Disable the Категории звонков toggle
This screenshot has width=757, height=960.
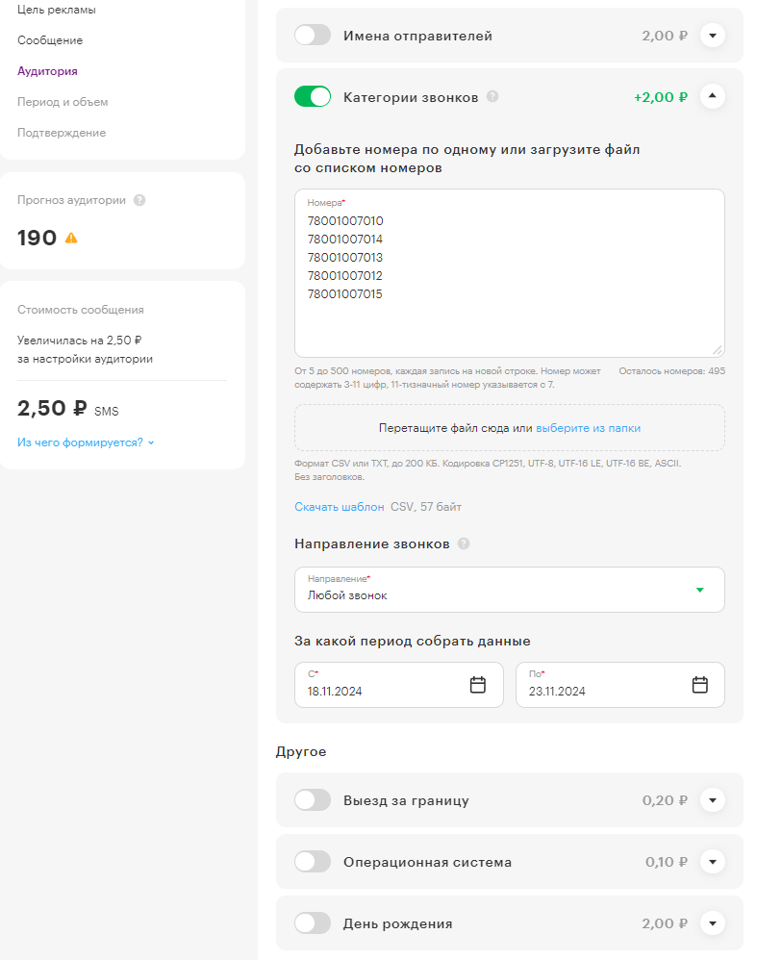pos(313,96)
